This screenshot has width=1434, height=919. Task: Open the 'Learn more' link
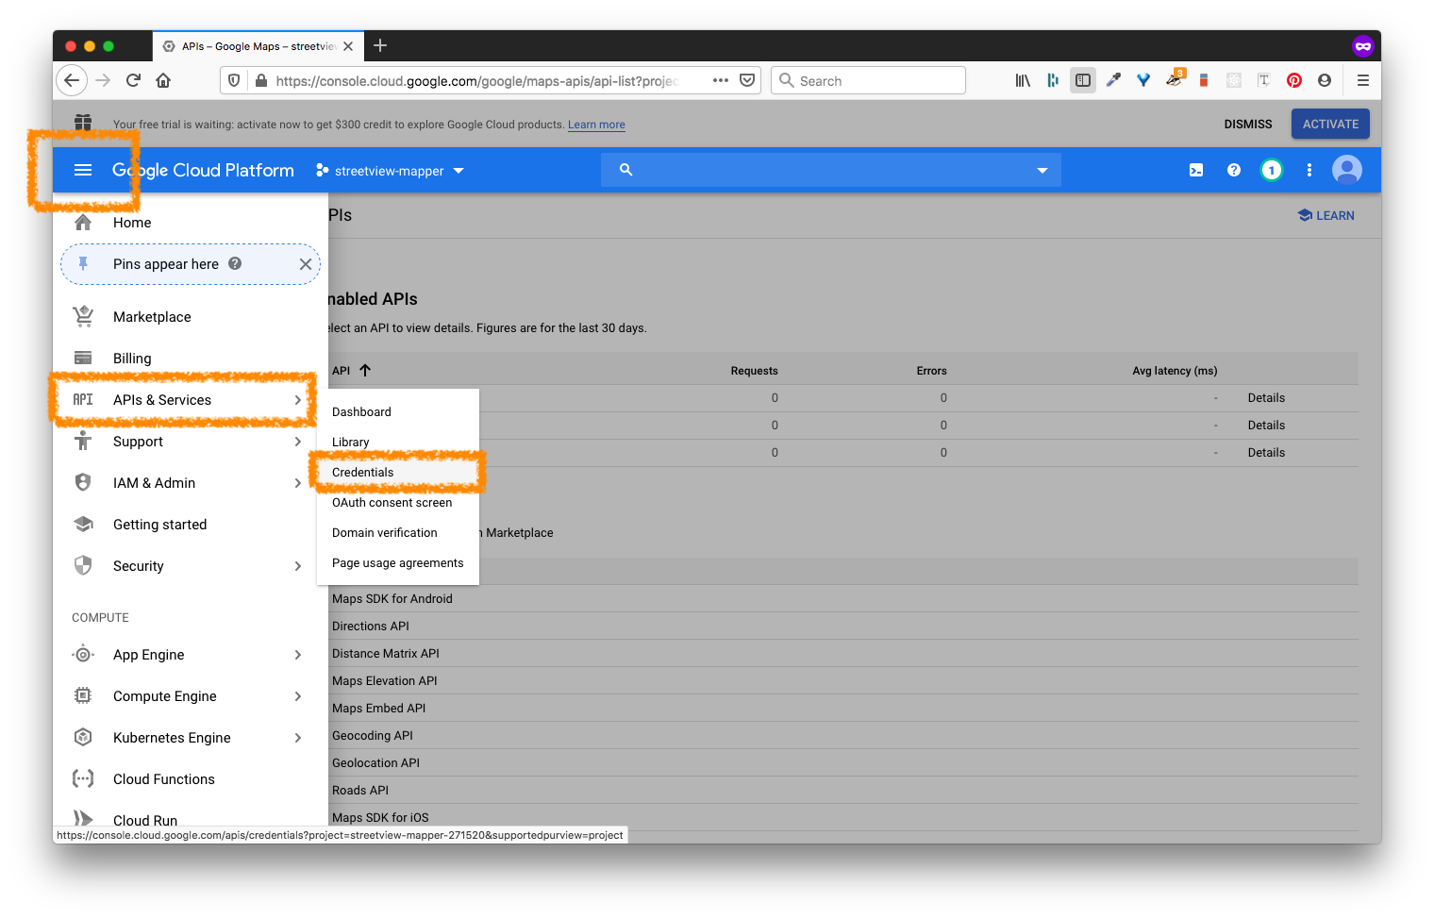596,125
